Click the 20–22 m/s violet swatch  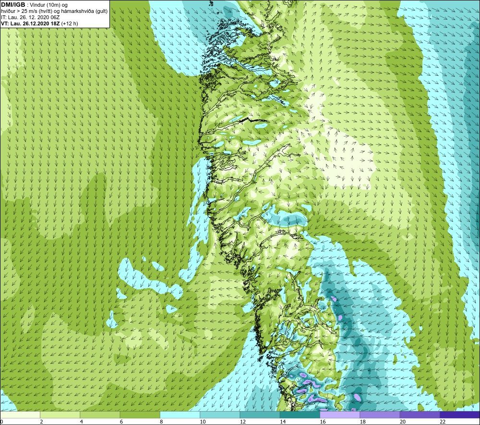point(420,414)
